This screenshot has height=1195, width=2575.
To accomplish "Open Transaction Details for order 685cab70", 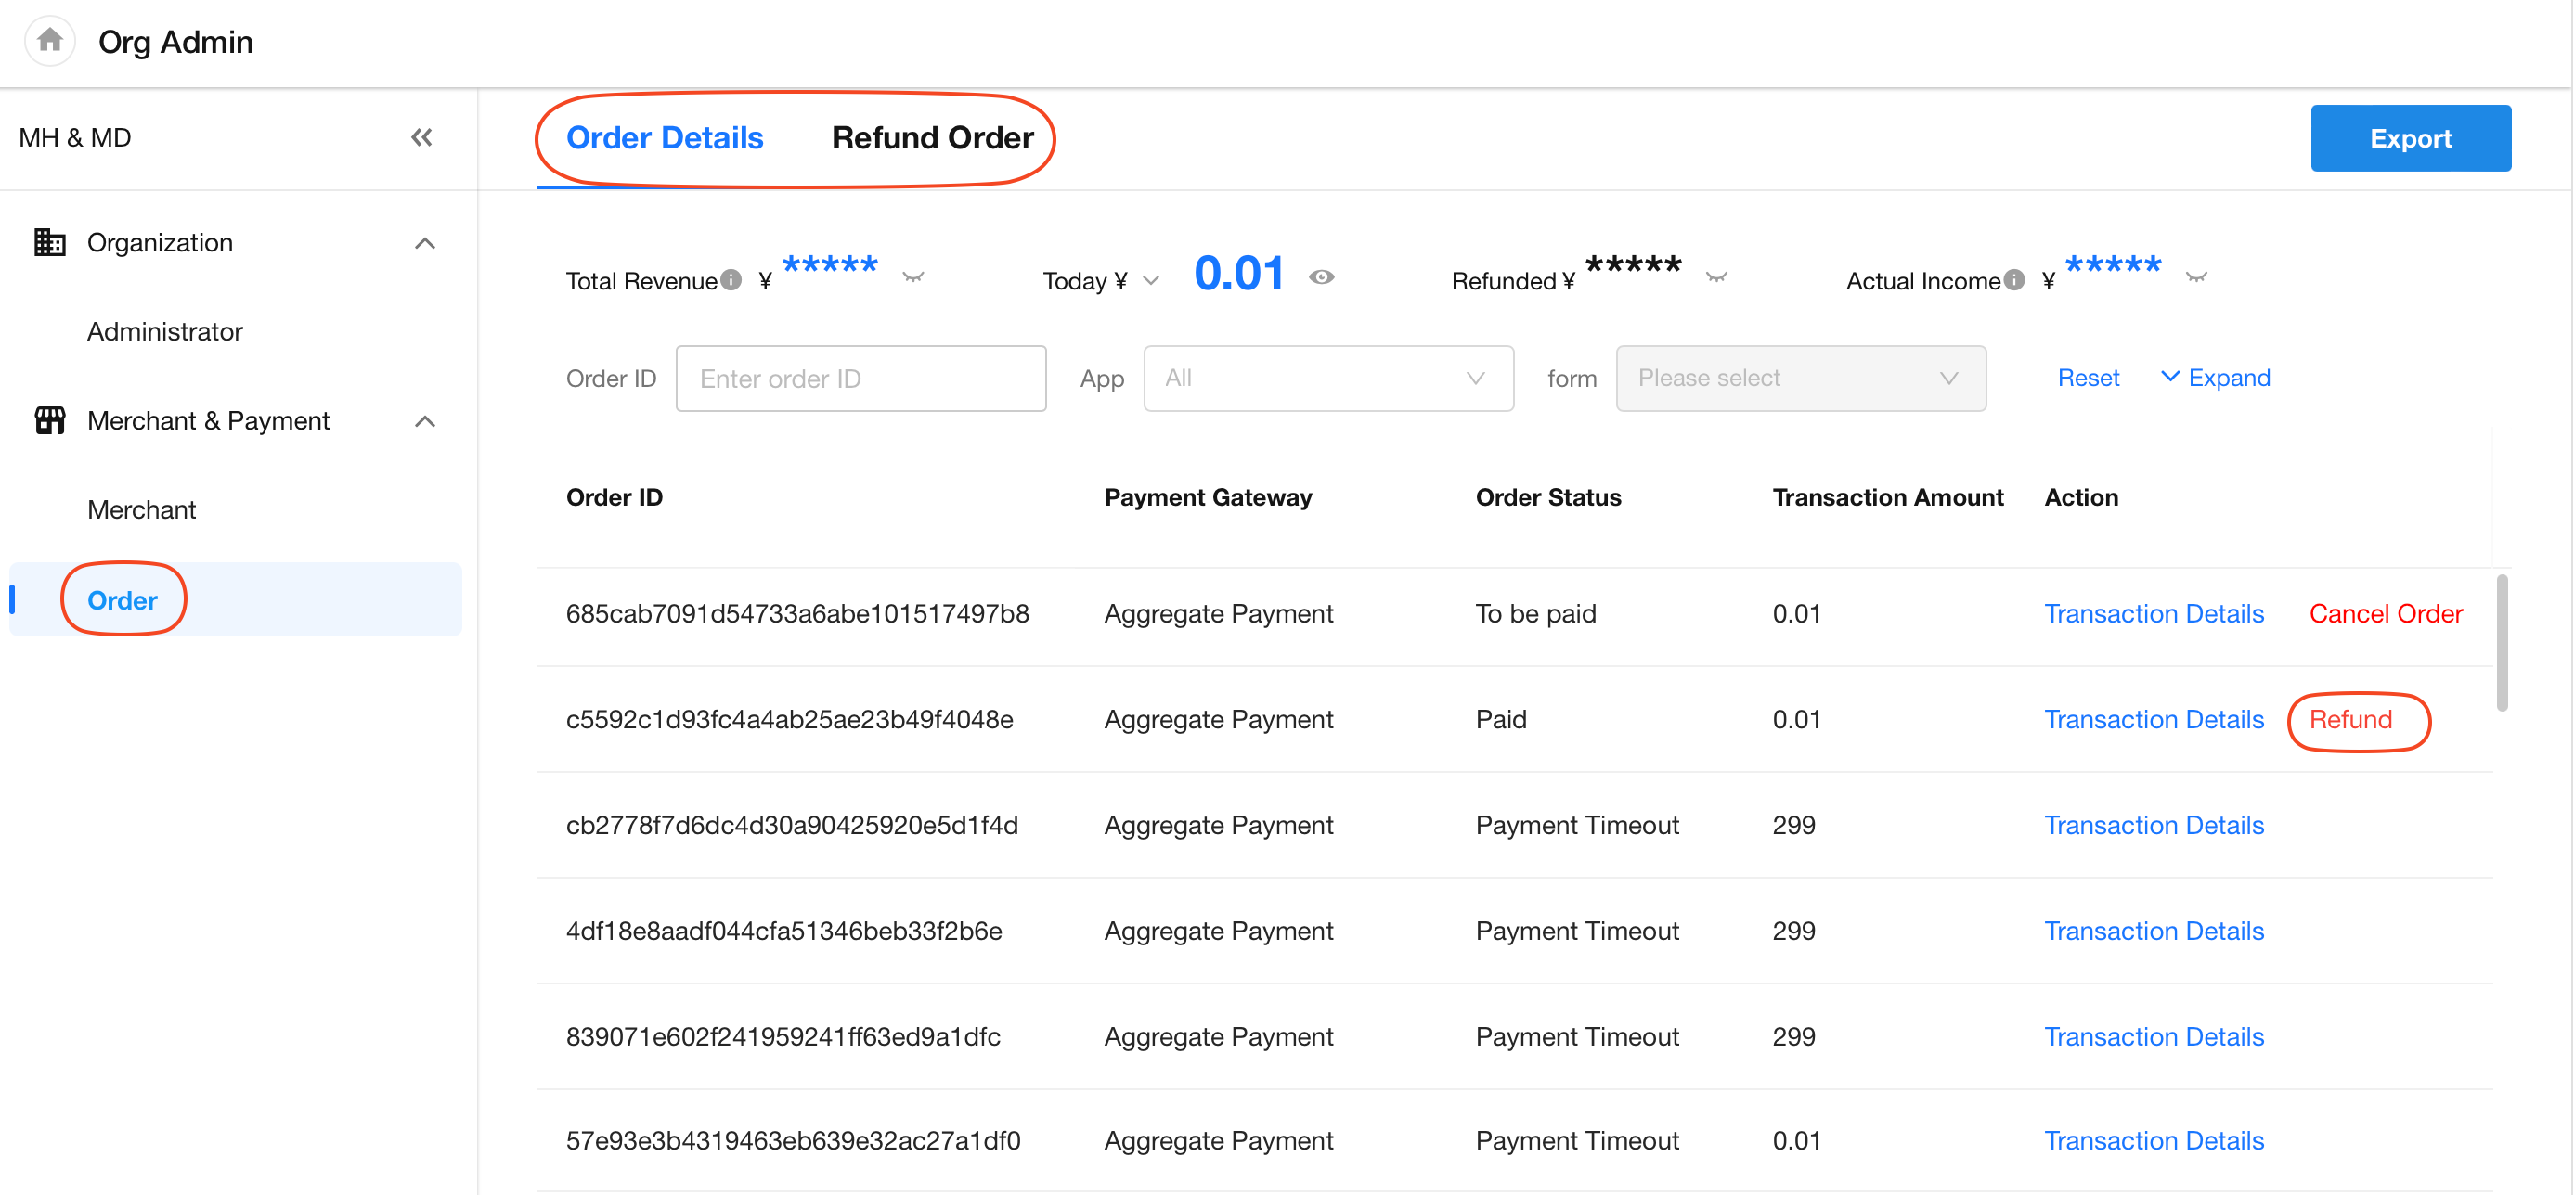I will click(x=2154, y=613).
